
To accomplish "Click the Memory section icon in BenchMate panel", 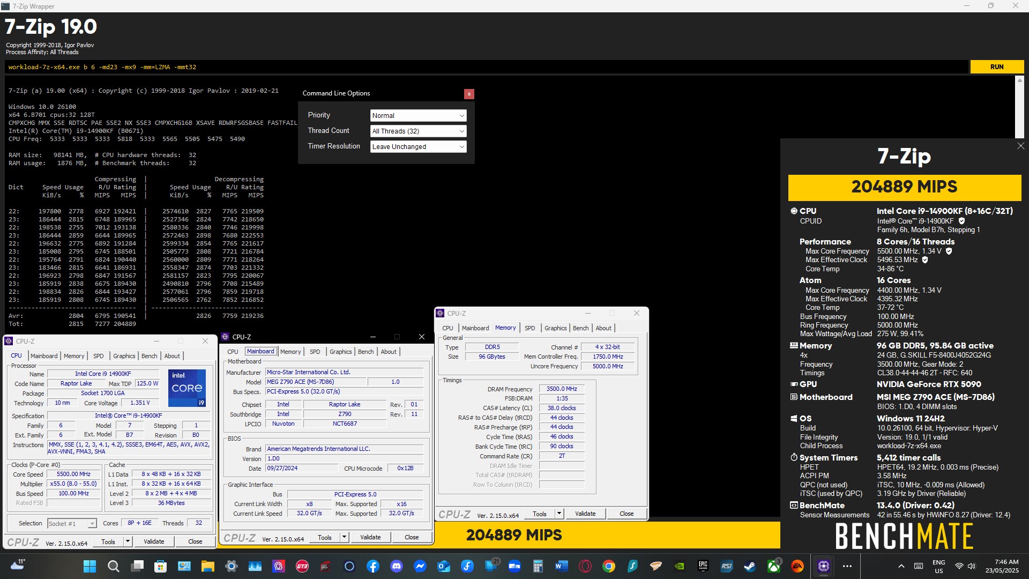I will (794, 346).
